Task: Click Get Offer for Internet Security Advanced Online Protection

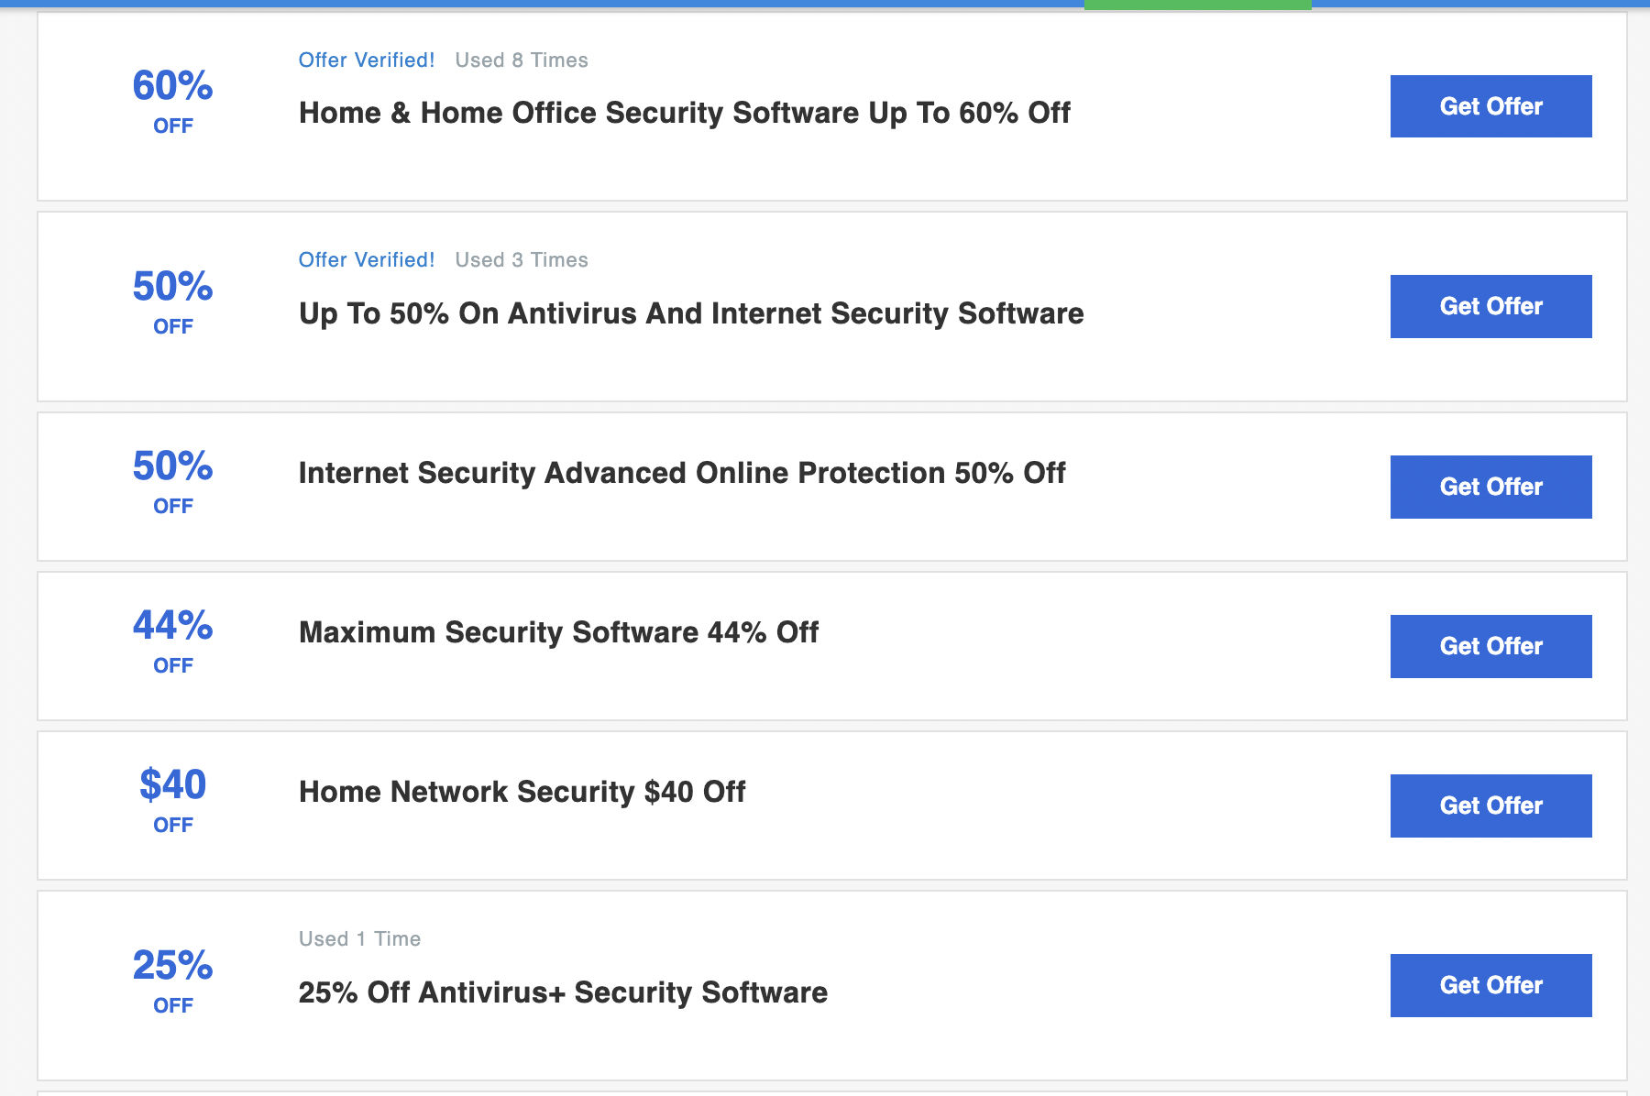Action: (1490, 487)
